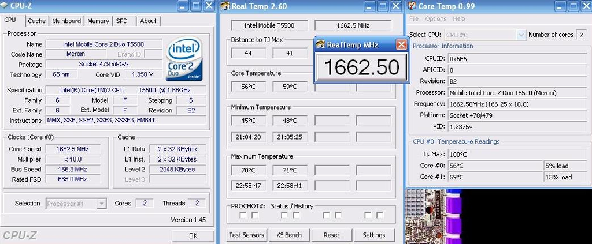Click the Package value Socket 479 mPGA
The image size is (592, 244).
103,64
